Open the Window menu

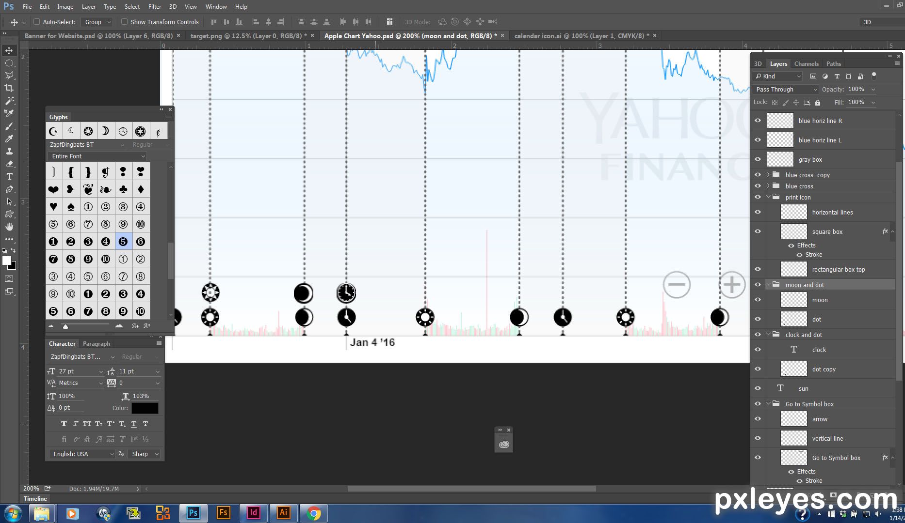click(216, 7)
